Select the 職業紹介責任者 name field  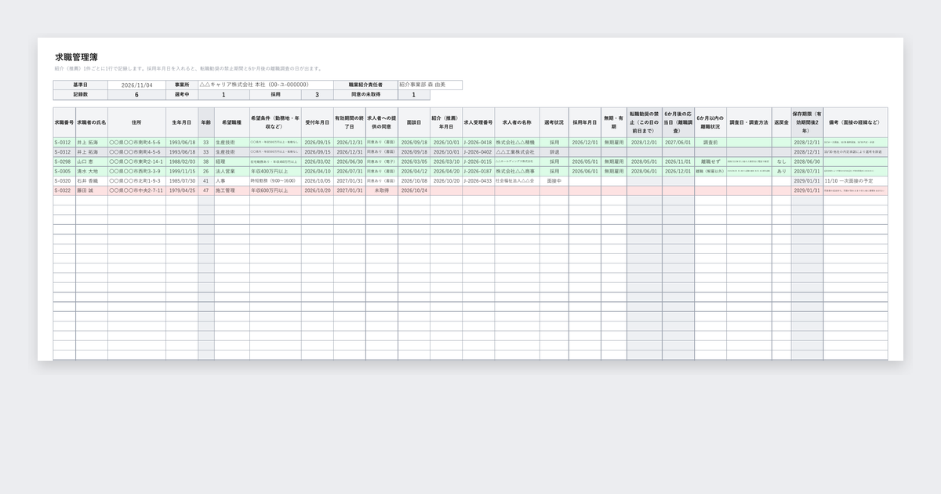point(430,85)
